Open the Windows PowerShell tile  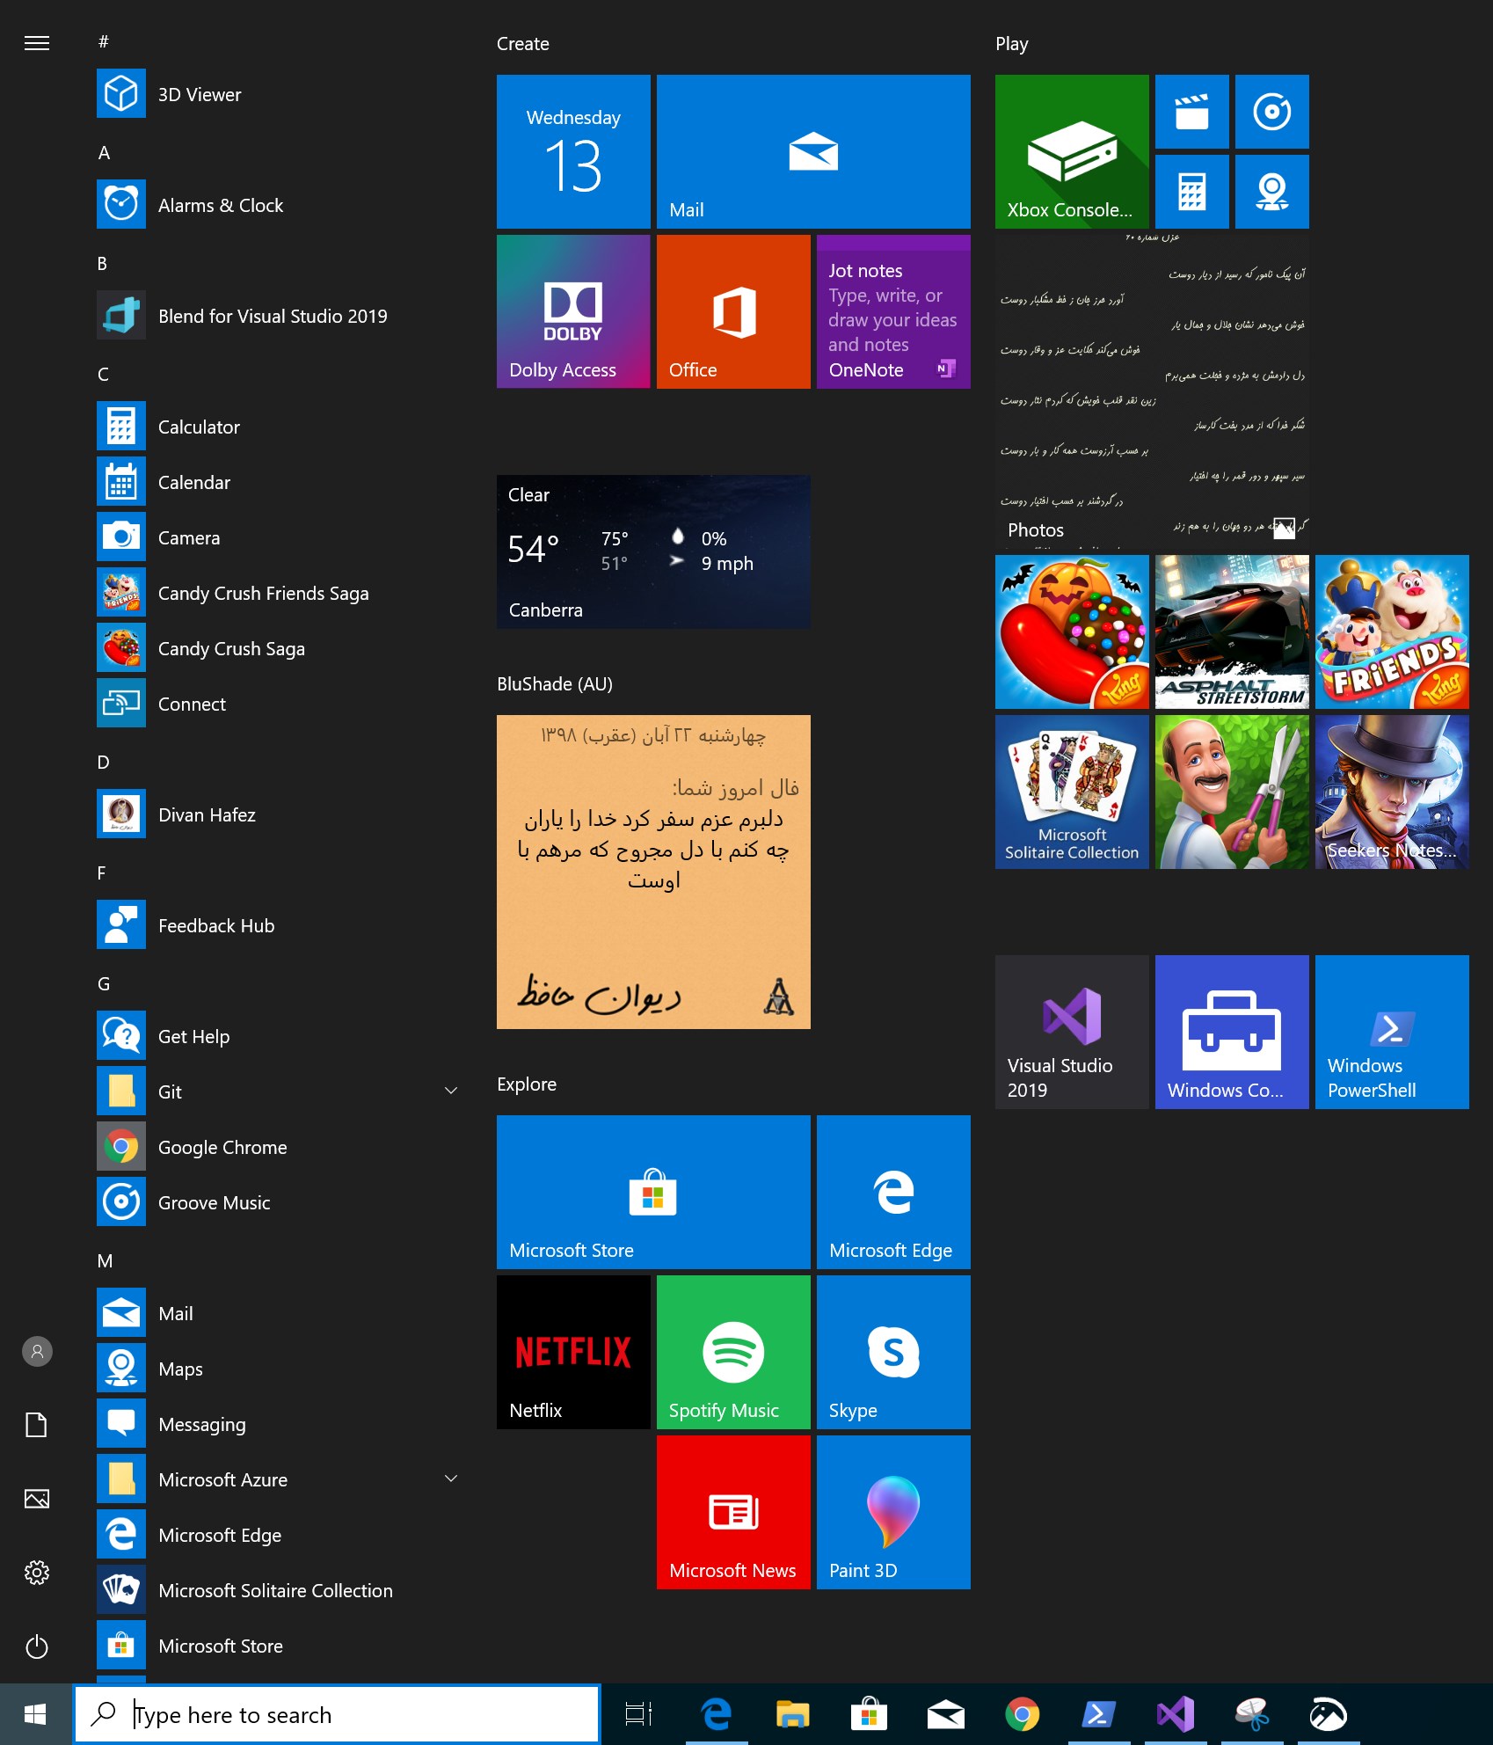coord(1392,1032)
